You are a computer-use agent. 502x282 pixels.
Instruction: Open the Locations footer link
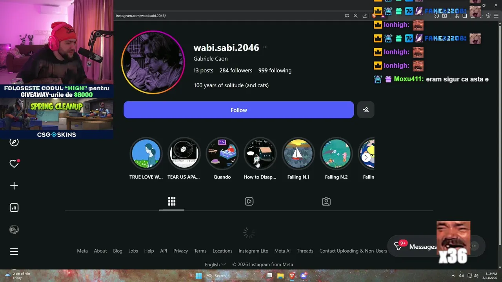pos(222,251)
